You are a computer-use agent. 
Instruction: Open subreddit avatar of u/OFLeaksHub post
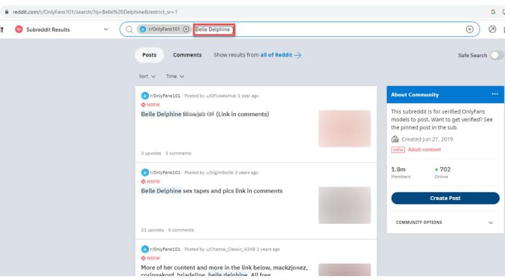pos(145,96)
